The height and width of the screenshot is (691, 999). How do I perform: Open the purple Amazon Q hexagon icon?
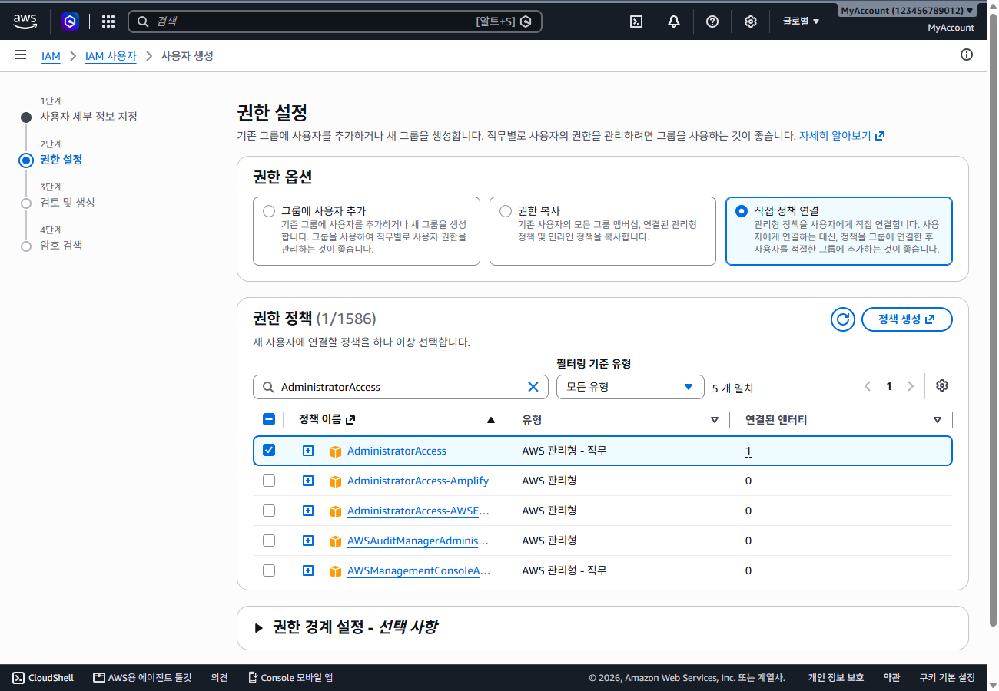pos(70,21)
